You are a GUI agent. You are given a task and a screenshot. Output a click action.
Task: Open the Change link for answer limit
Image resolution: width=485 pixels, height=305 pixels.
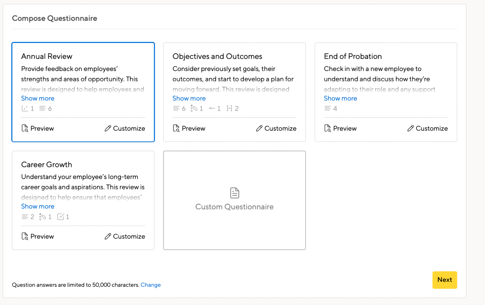pos(151,285)
